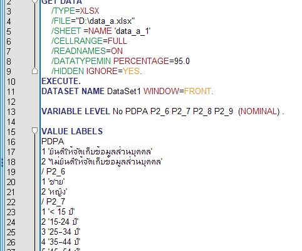The height and width of the screenshot is (251, 302).
Task: Click label 2 'ไม่ยินดีให้จัดเก็บข้อมูลส่วนบุคคล'
Action: tap(102, 161)
